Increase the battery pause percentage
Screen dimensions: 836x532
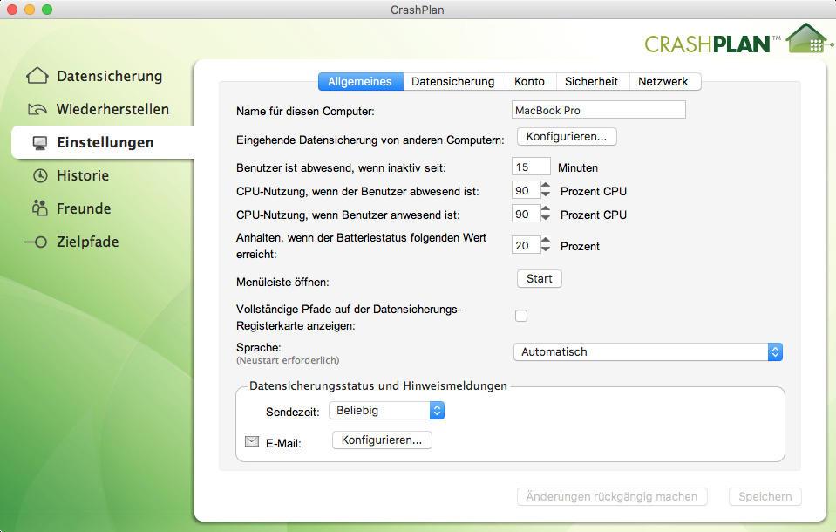point(546,241)
